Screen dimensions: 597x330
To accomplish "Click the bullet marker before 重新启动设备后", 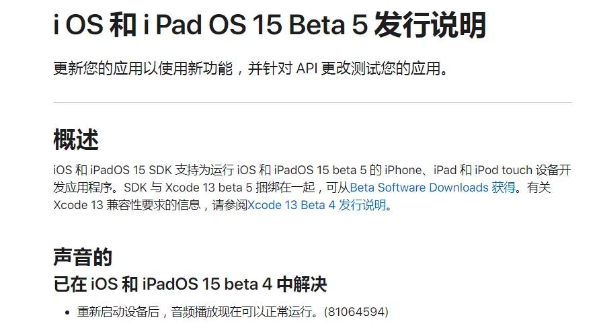I will (x=67, y=313).
